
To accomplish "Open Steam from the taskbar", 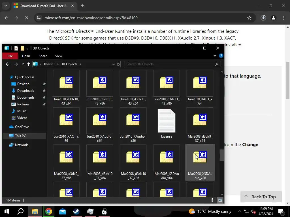I will (x=76, y=211).
